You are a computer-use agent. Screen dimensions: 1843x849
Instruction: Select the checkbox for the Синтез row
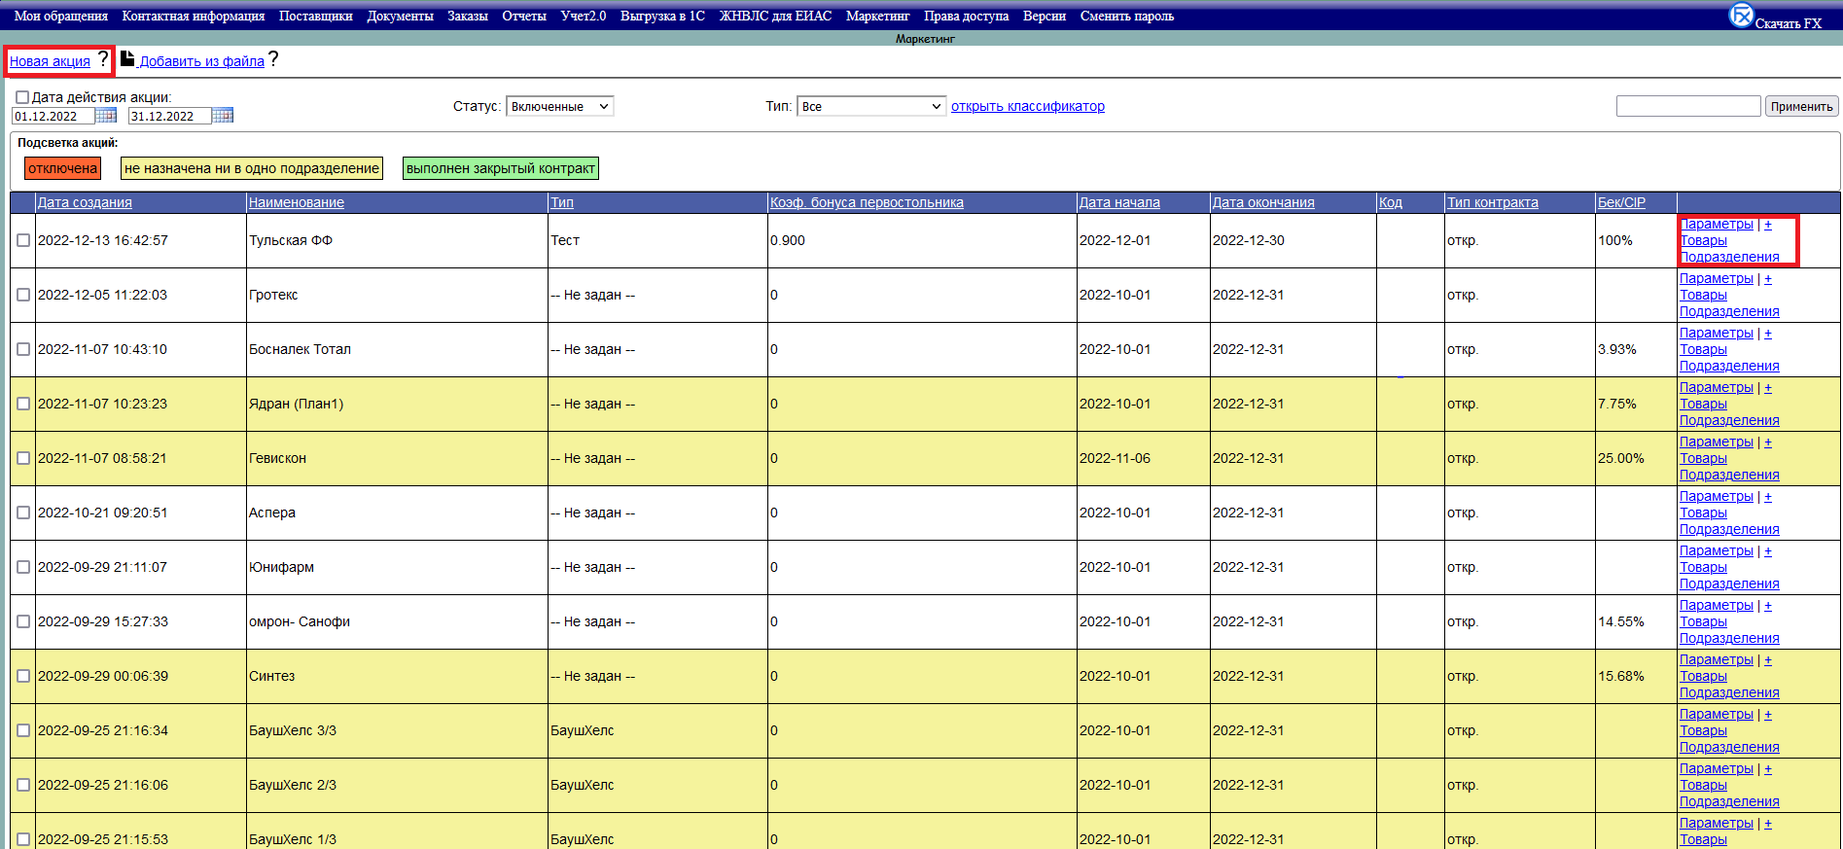[23, 676]
